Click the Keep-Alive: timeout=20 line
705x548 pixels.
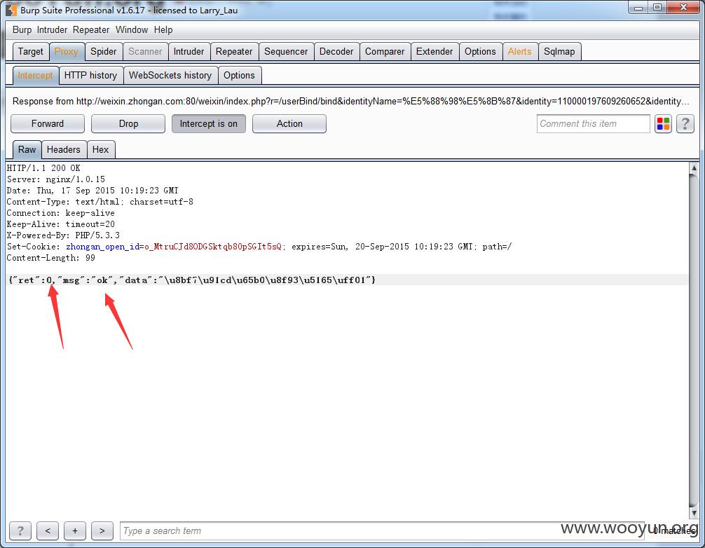[x=61, y=224]
